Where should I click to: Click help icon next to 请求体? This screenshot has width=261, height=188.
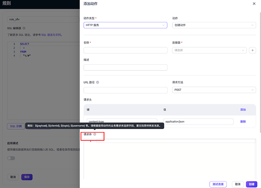pos(95,134)
